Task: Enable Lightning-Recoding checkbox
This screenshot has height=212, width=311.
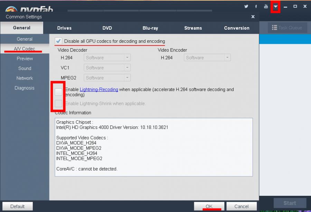Action: coord(58,92)
